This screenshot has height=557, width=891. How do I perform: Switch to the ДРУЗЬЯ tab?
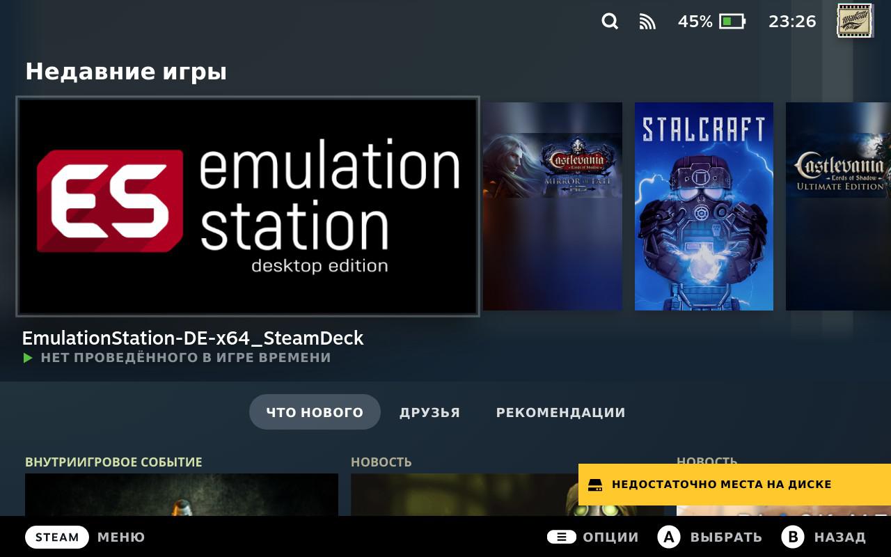click(x=429, y=412)
